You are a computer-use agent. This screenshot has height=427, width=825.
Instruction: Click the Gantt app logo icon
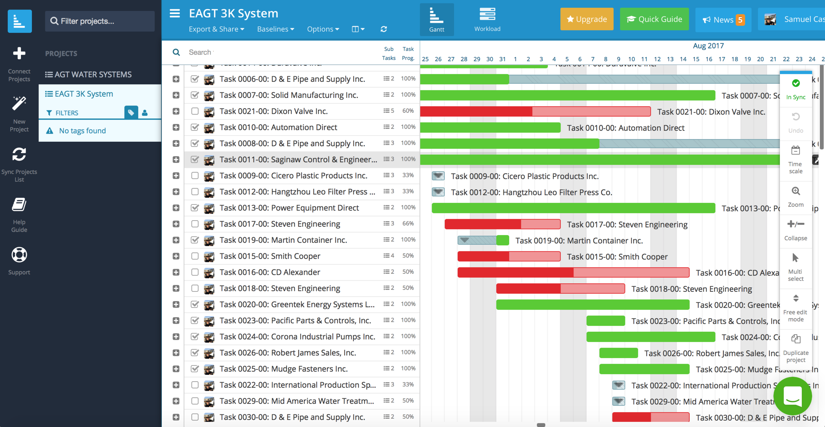19,21
